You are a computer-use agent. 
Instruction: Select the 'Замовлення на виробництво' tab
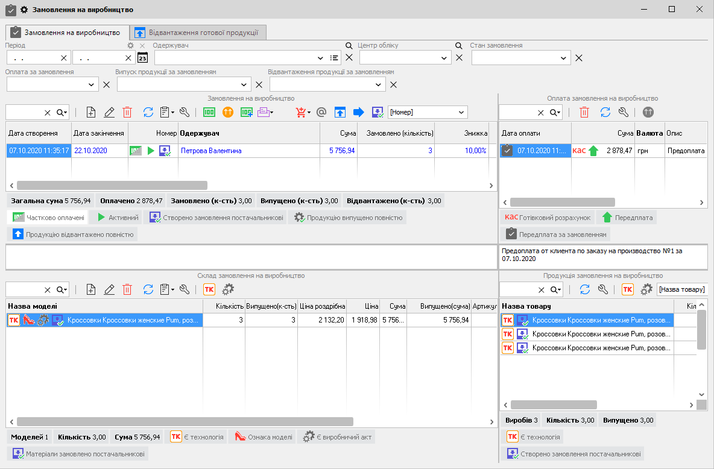coord(66,33)
